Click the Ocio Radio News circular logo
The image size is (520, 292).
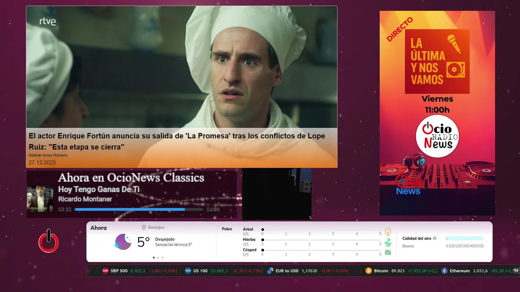437,136
